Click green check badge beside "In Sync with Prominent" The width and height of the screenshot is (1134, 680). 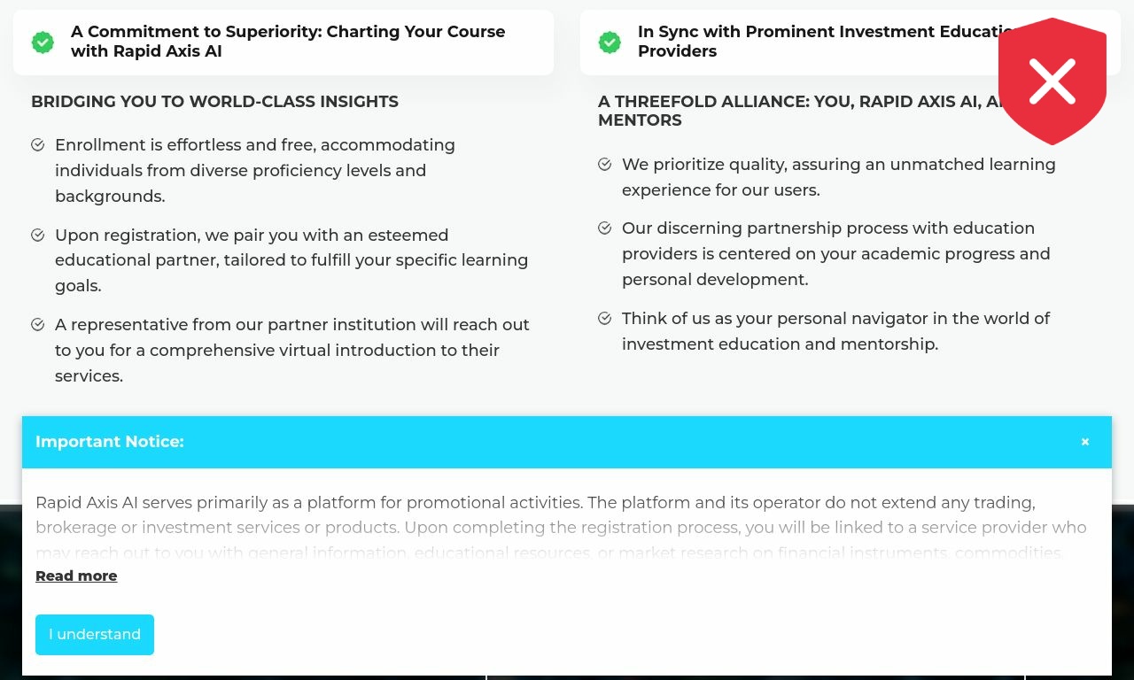click(610, 42)
